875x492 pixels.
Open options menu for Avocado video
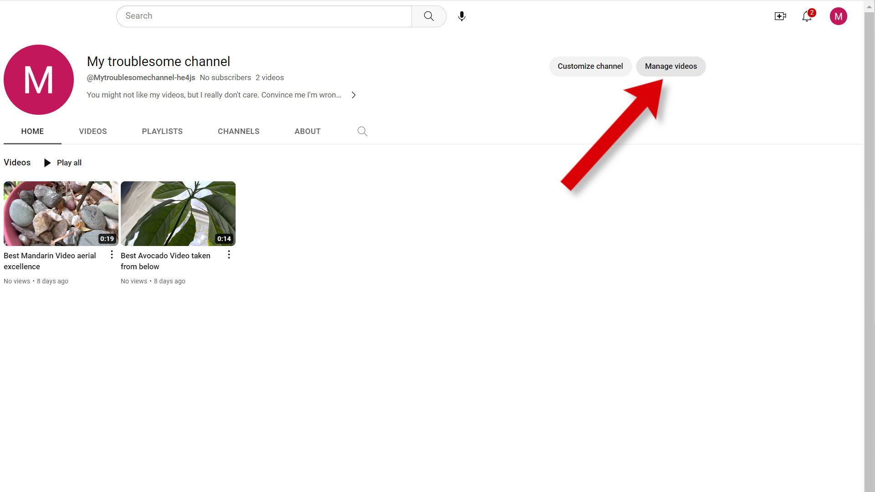[229, 255]
